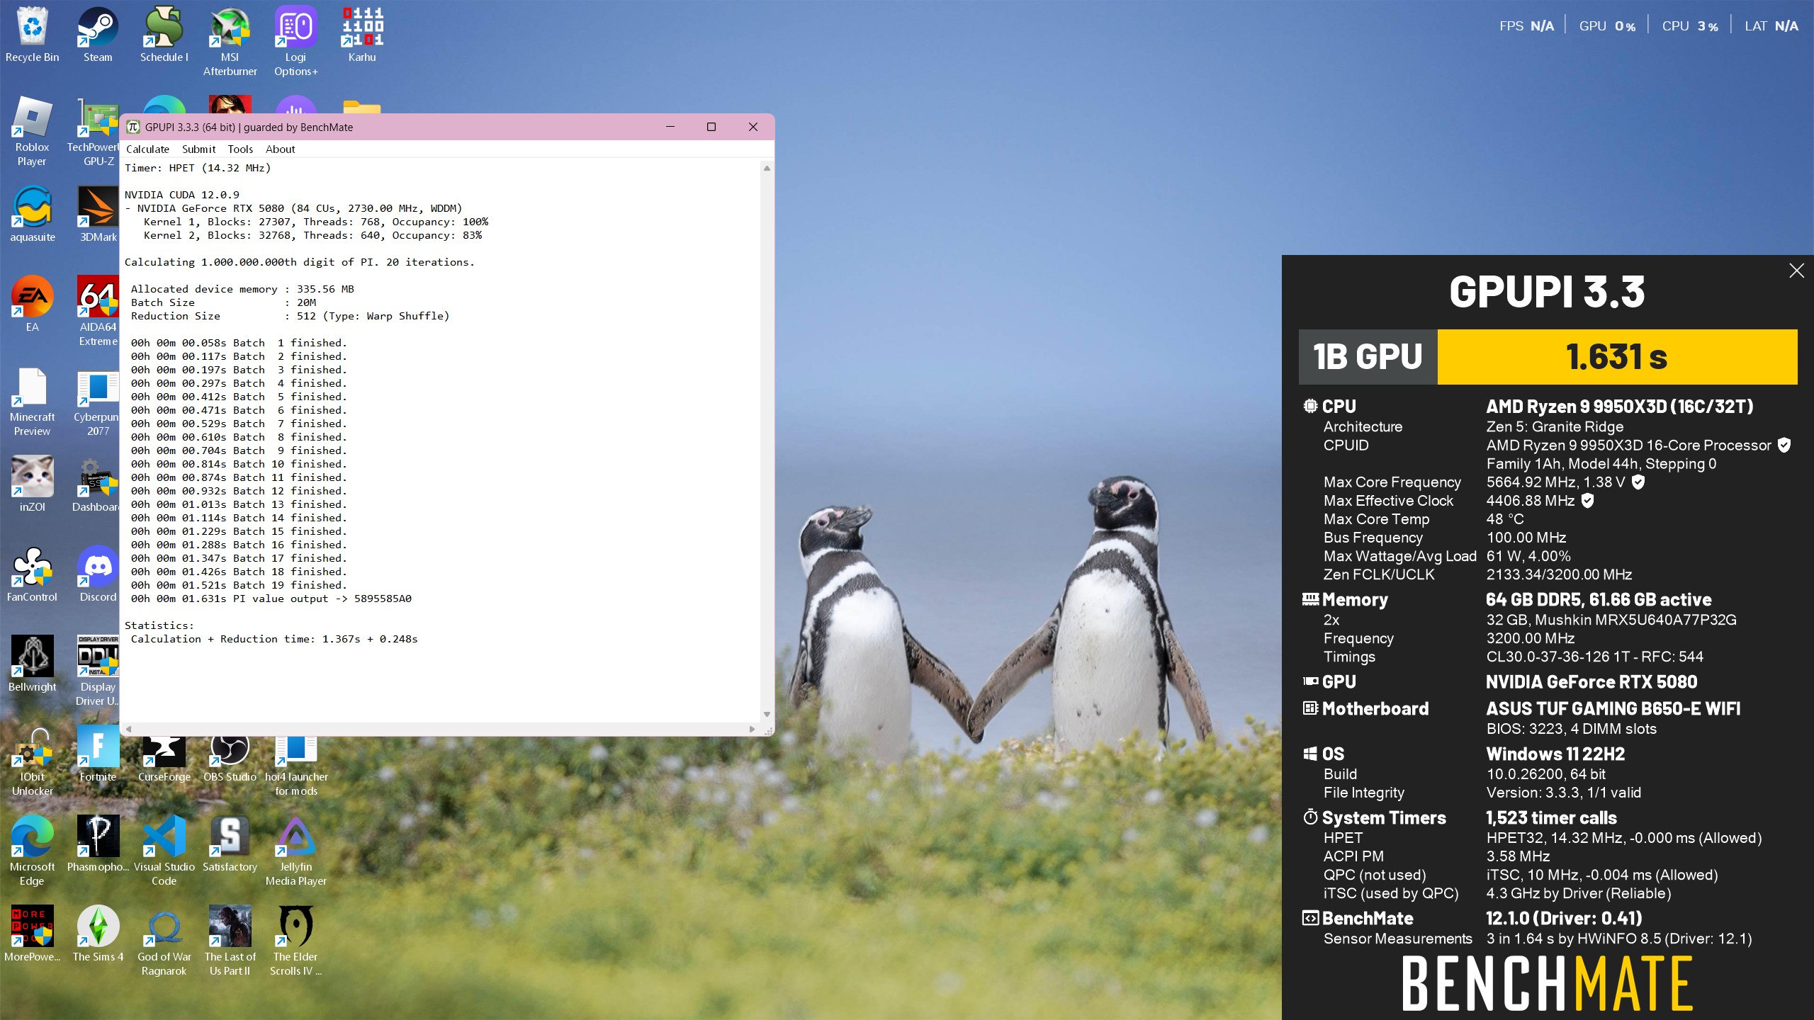
Task: Click the FPS N/A overlay reading
Action: (x=1526, y=26)
